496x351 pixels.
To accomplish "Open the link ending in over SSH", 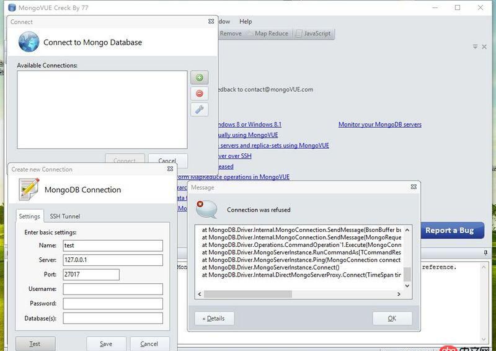I will [x=235, y=156].
